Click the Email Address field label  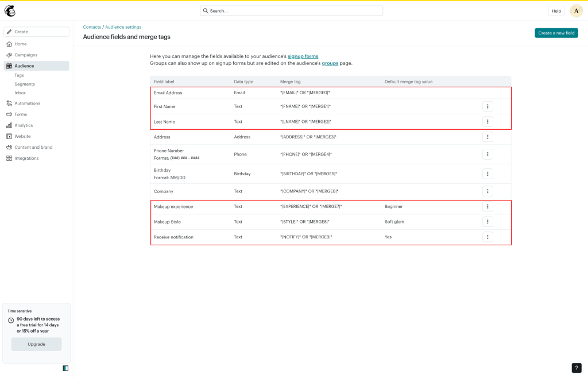click(x=168, y=92)
